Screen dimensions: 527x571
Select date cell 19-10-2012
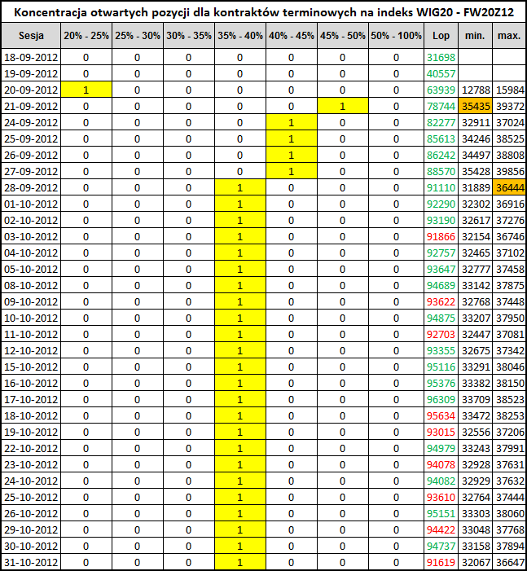(x=31, y=432)
